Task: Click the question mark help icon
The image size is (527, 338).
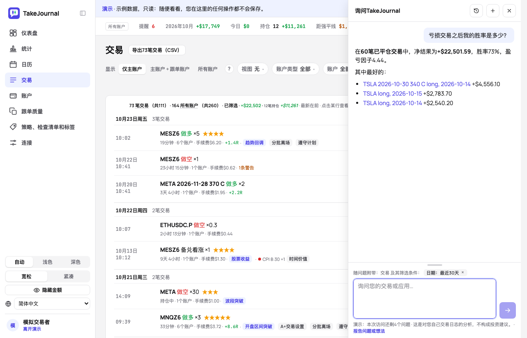Action: coord(229,69)
